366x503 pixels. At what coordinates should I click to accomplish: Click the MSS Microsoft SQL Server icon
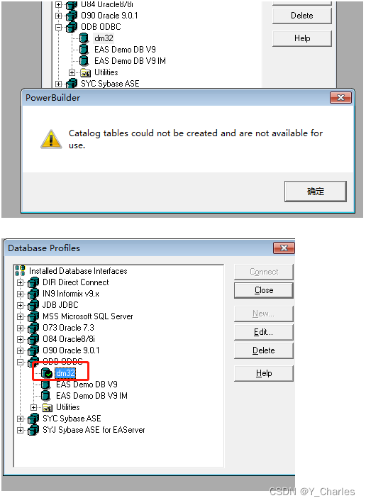click(33, 316)
